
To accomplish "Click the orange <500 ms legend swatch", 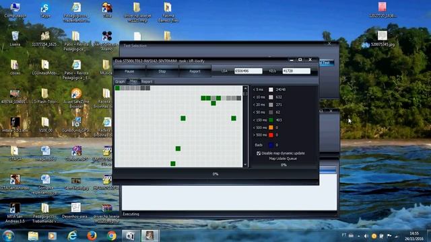I will (271, 128).
